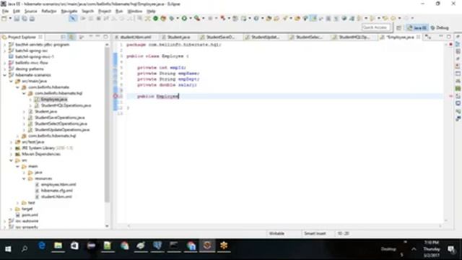This screenshot has height=260, width=462.
Task: Click the highlighted blue toolbar icon left of Run
Action: [x=72, y=19]
